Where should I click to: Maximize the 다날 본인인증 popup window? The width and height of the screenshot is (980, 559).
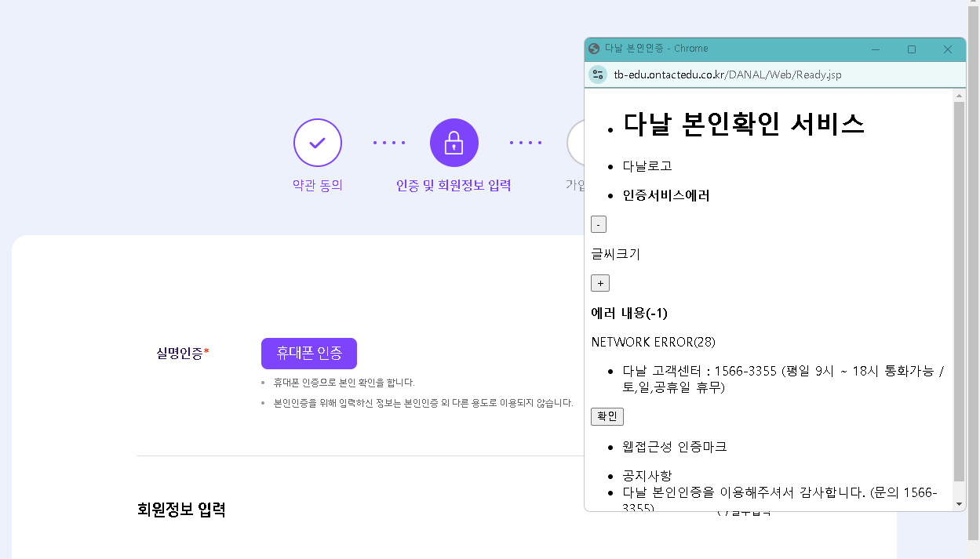pos(912,49)
